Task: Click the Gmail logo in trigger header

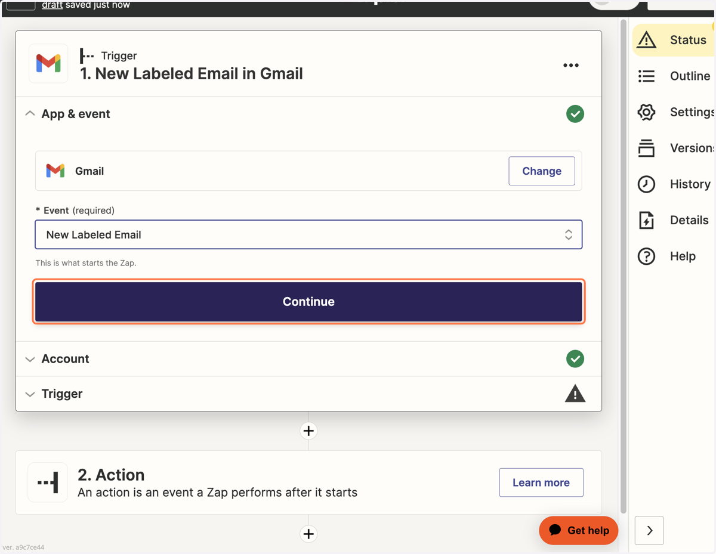Action: (x=48, y=63)
